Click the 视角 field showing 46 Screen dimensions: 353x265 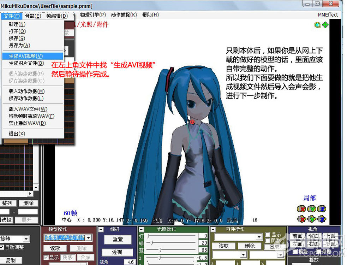point(130,262)
